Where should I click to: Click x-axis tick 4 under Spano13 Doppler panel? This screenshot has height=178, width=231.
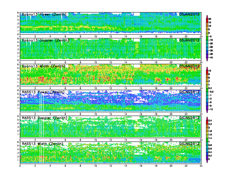(x=50, y=63)
